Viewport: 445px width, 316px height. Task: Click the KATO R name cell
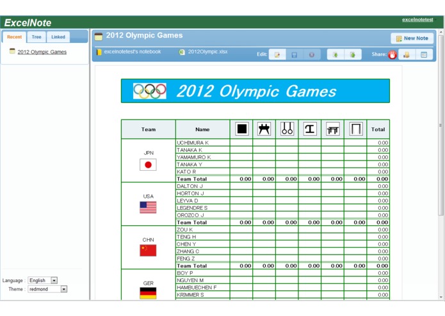202,171
